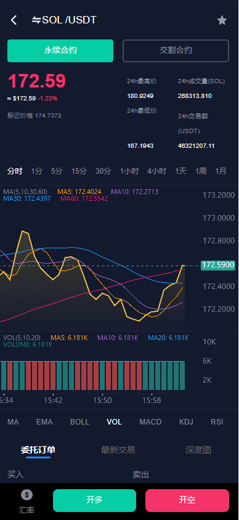This screenshot has height=520, width=239.
Task: Open the dollar exchange rate icon
Action: pos(27,495)
